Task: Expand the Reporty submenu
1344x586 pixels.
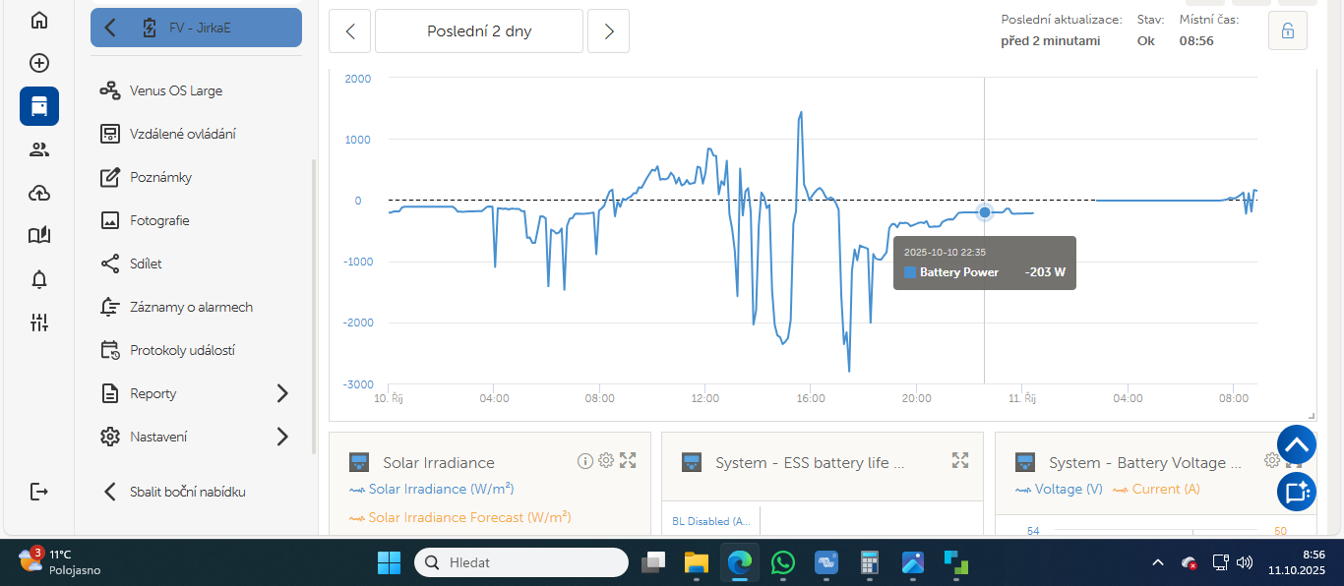Action: (x=282, y=393)
